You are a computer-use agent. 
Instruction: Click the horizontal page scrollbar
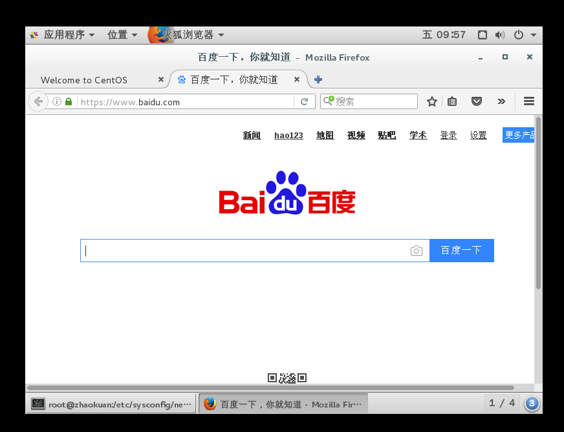(270, 387)
